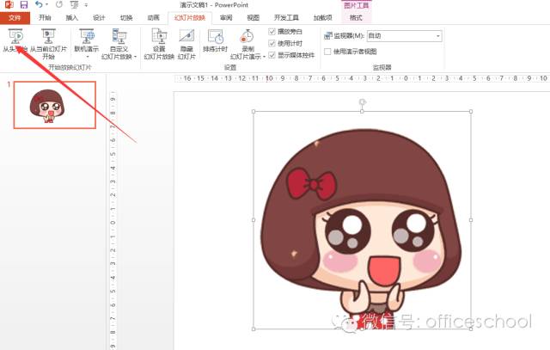Click the monitor icon beside 监视器 label
This screenshot has width=550, height=350.
pyautogui.click(x=327, y=36)
